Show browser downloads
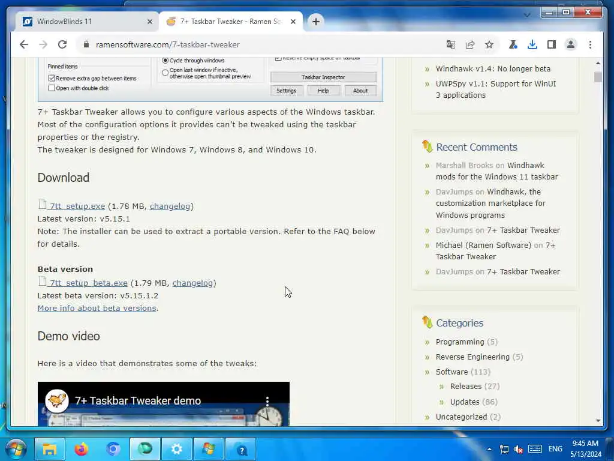 (532, 44)
